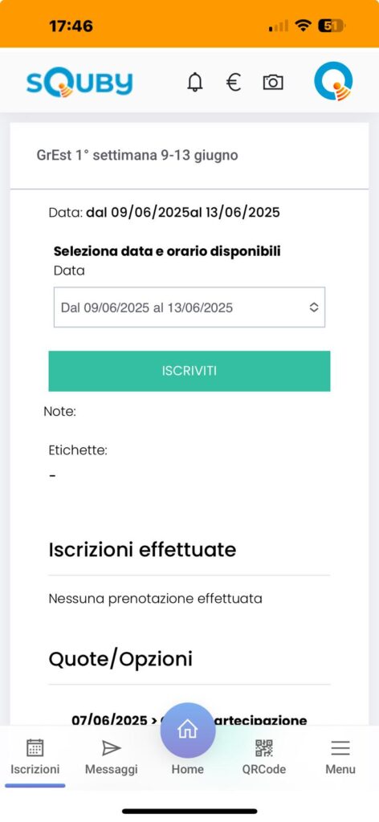
Task: Open the 'Dal 09/06/2025 al 13/06/2025' selector
Action: pos(189,307)
